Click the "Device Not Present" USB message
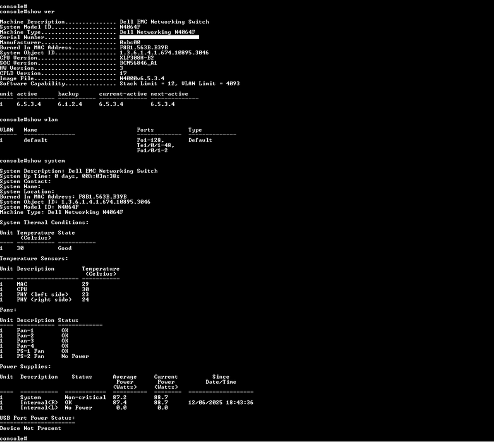 (30, 428)
